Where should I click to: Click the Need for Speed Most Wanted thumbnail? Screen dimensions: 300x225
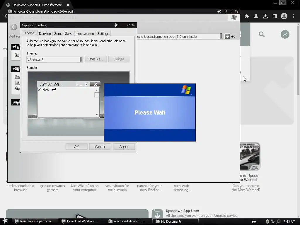(250, 156)
